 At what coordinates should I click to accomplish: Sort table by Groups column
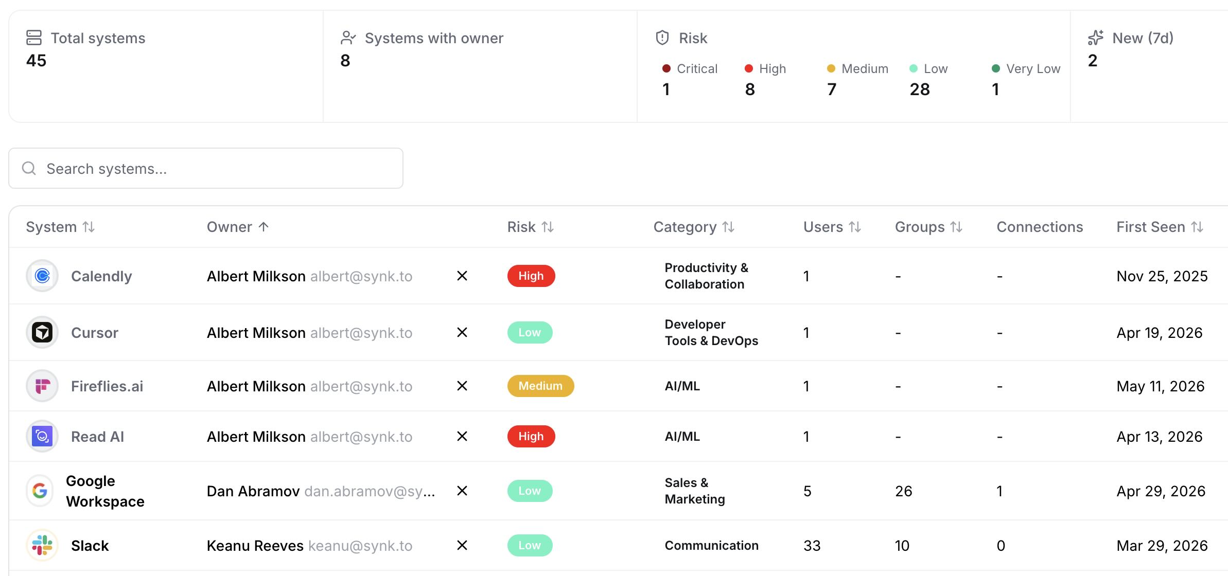tap(928, 227)
